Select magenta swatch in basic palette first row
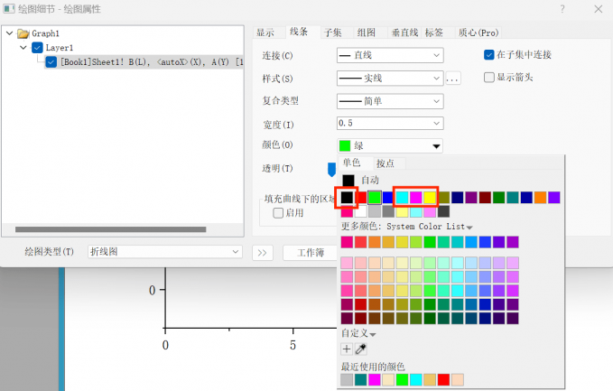The height and width of the screenshot is (391, 613). tap(415, 198)
